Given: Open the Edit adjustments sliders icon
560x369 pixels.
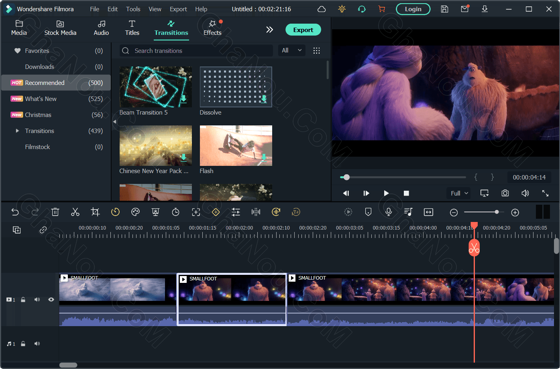Looking at the screenshot, I should pyautogui.click(x=236, y=212).
